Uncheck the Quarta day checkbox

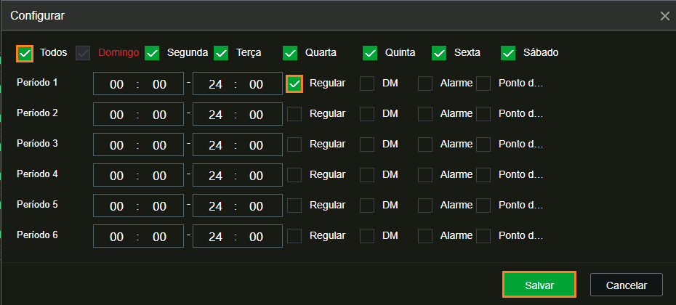click(290, 54)
